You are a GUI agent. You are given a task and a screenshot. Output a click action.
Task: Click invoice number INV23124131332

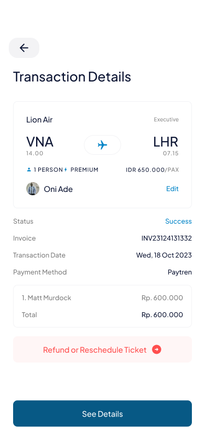167,238
